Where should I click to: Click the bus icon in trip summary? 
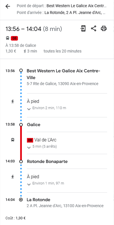(7, 38)
